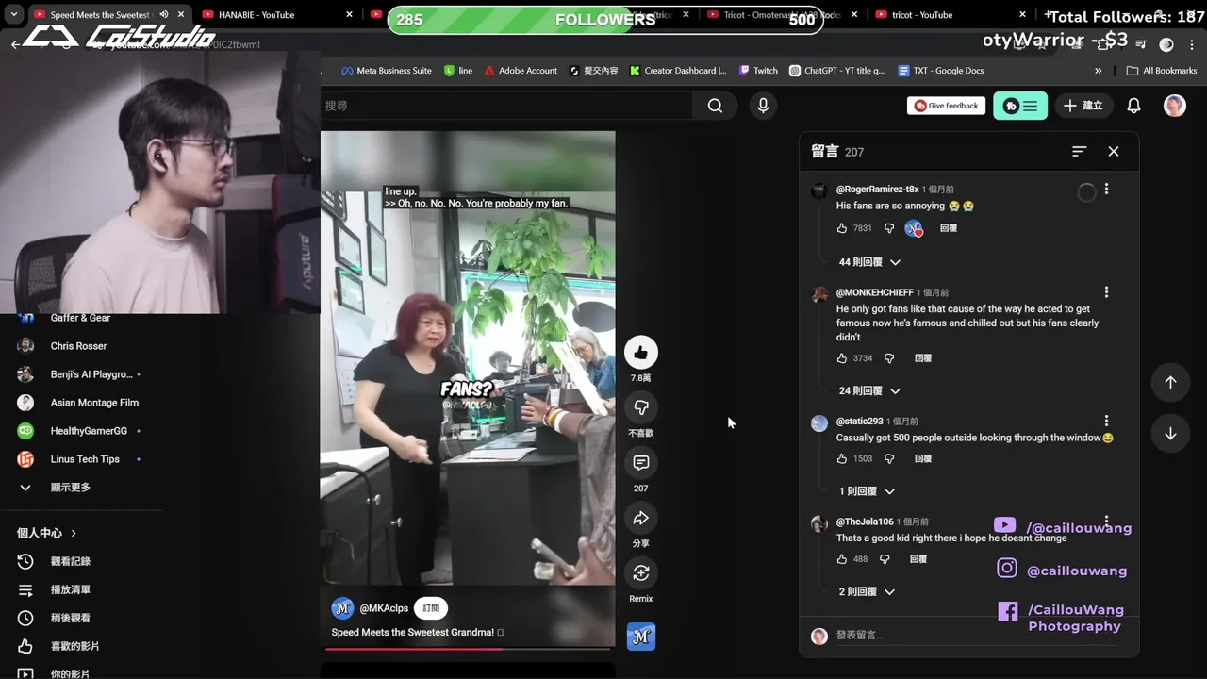
Task: Click the YouTube search magnifier button
Action: click(715, 106)
